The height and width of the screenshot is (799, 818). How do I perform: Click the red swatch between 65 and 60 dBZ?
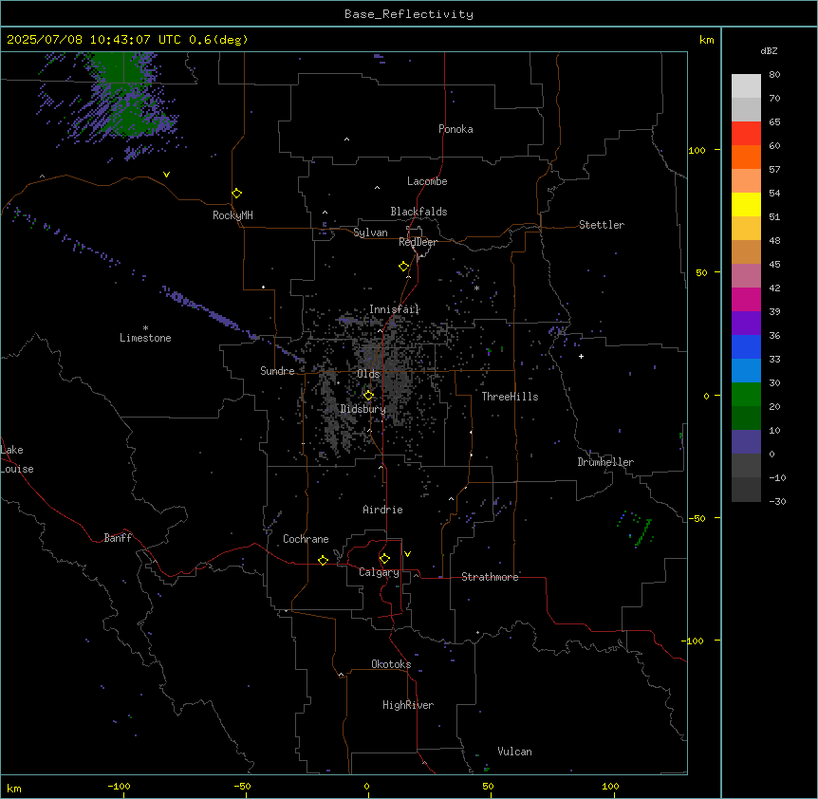pos(746,133)
